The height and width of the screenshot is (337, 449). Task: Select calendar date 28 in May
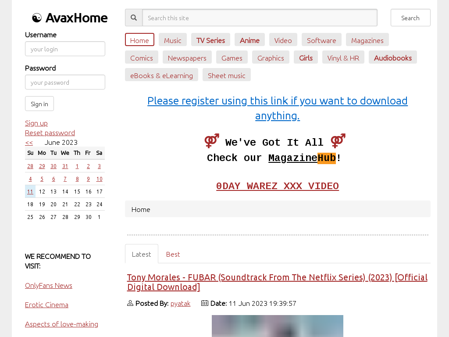click(x=30, y=166)
